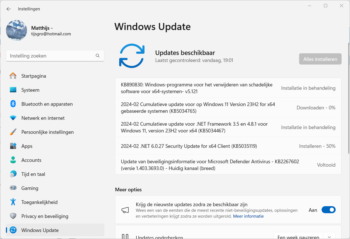Open Toegankelijkheid via its person icon
The width and height of the screenshot is (350, 239).
pyautogui.click(x=13, y=202)
